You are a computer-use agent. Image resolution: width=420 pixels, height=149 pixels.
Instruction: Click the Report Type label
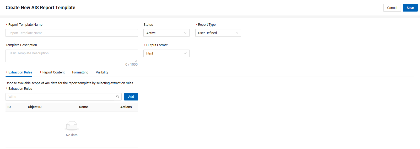click(x=207, y=25)
